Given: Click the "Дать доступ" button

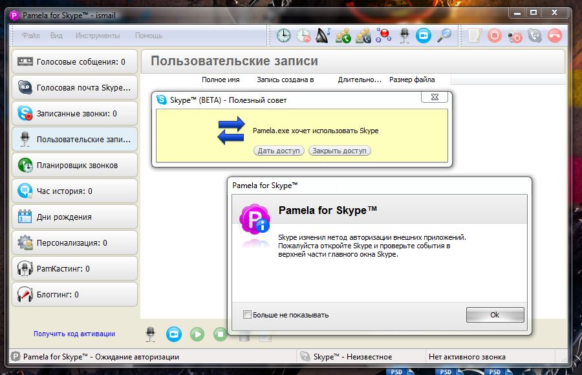Looking at the screenshot, I should [x=279, y=151].
